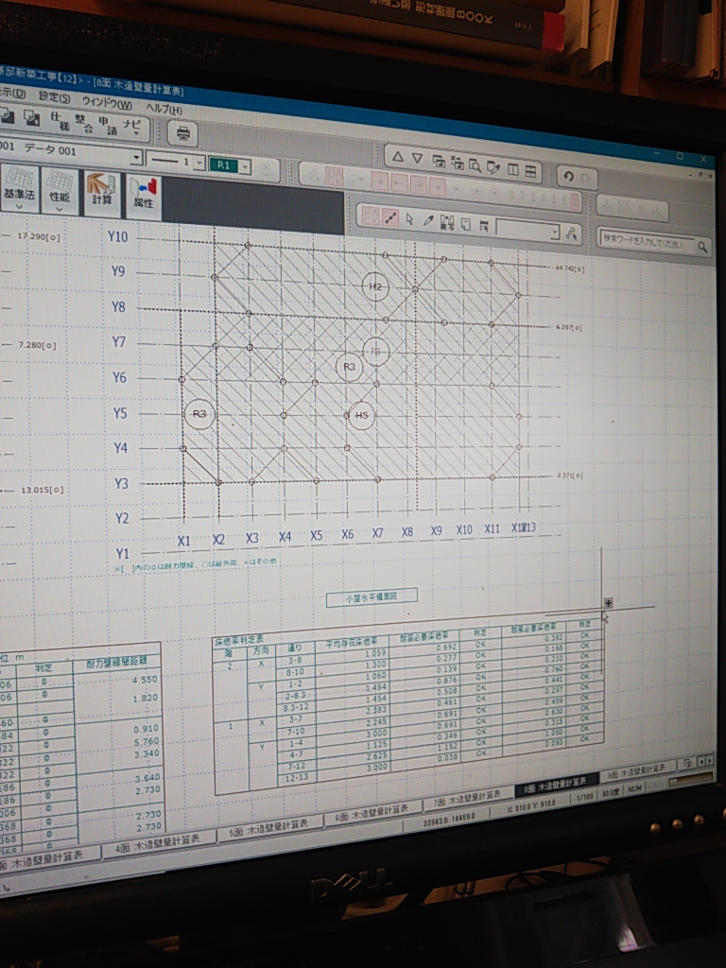This screenshot has width=726, height=968.
Task: Open the P.1 green color dropdown
Action: [245, 166]
